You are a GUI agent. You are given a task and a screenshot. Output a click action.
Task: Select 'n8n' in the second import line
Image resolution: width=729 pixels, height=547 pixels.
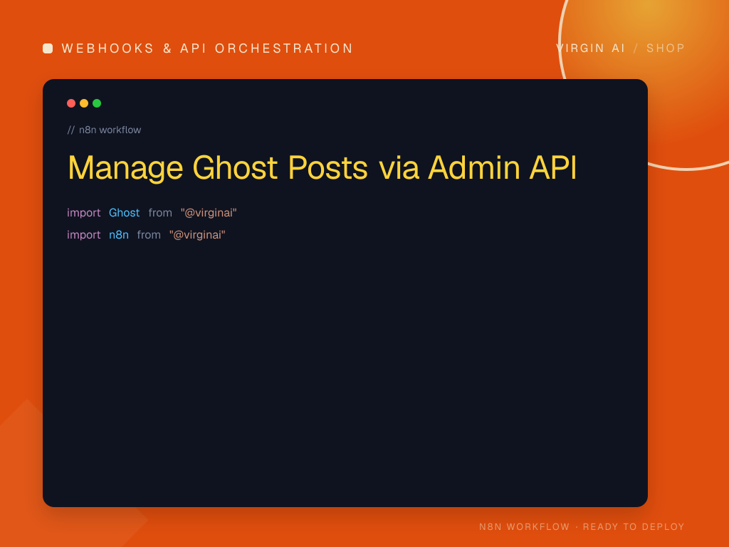point(119,235)
